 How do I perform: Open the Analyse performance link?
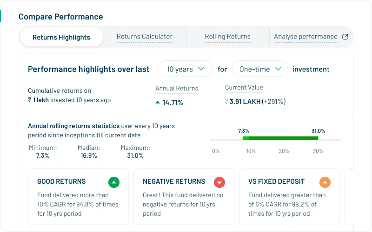[x=306, y=37]
